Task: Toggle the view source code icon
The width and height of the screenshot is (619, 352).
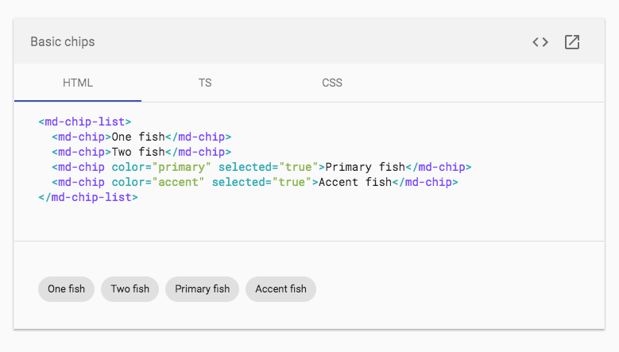Action: (540, 42)
